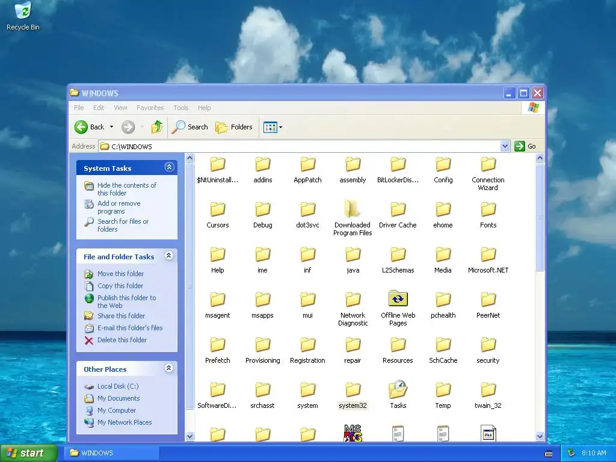Select the Tasks scheduled folder icon
The height and width of the screenshot is (462, 616).
tap(398, 389)
